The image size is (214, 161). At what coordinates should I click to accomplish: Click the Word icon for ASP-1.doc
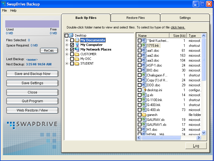pyautogui.click(x=144, y=65)
